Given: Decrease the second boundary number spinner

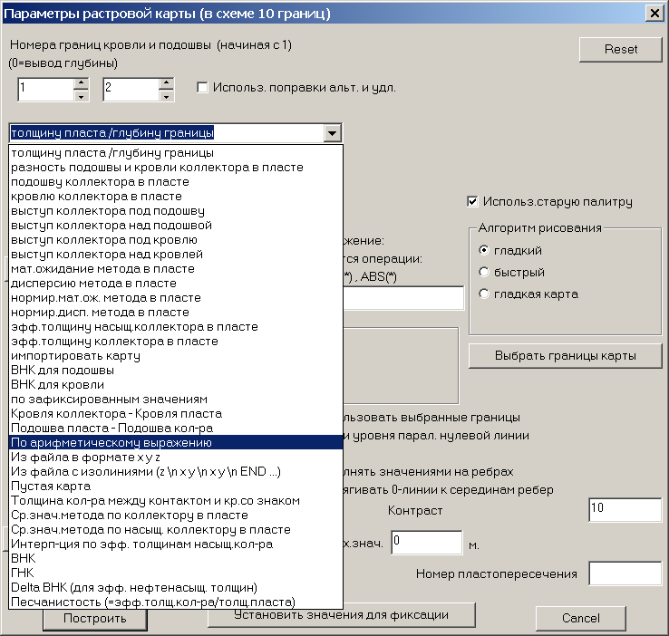Looking at the screenshot, I should (167, 96).
